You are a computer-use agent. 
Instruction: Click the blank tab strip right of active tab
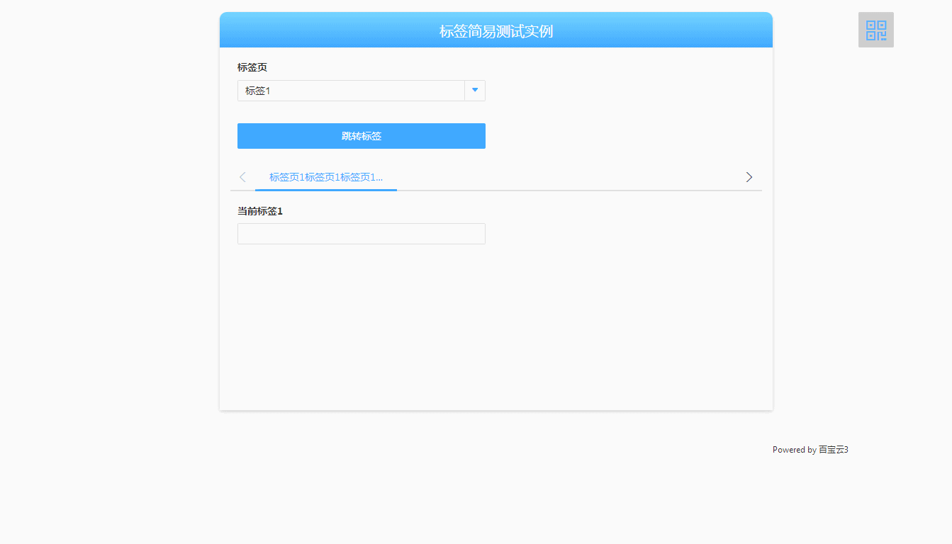point(567,177)
